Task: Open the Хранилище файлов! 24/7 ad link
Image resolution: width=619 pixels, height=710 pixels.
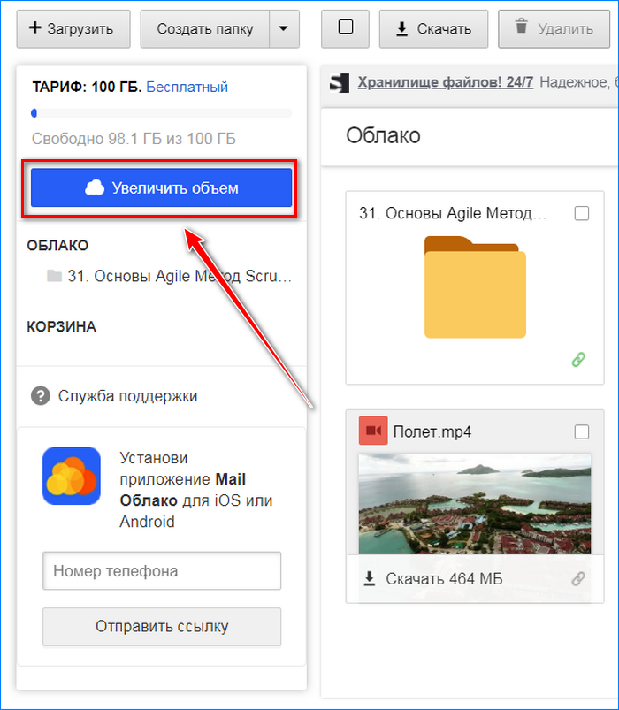Action: [x=445, y=82]
